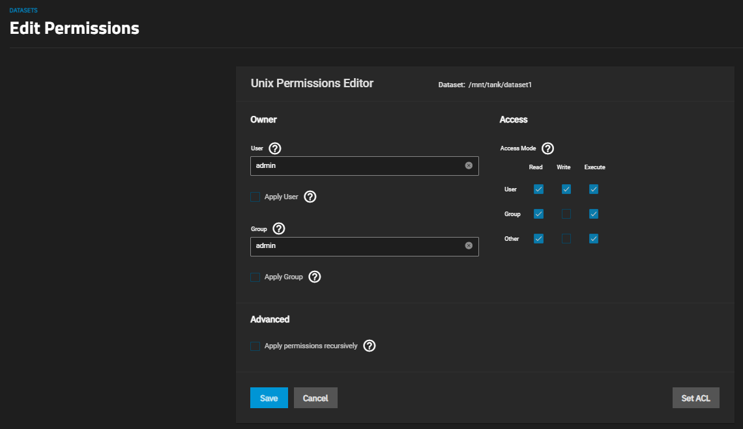Enable the Apply Group checkbox
Image resolution: width=743 pixels, height=429 pixels.
click(x=255, y=277)
